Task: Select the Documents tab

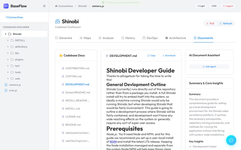Action: click(203, 38)
